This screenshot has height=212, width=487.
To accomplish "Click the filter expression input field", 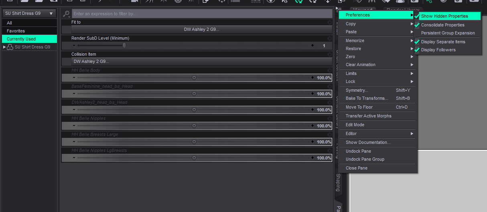I will 202,14.
